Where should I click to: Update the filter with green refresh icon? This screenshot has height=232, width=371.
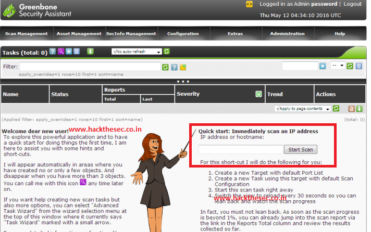click(165, 67)
